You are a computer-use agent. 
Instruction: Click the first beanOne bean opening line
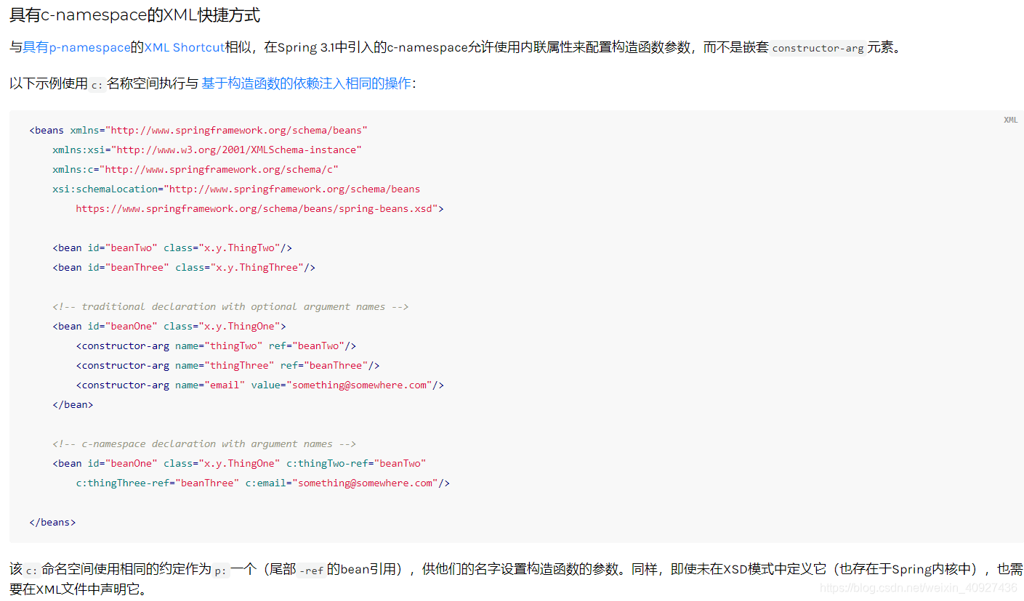pos(169,327)
